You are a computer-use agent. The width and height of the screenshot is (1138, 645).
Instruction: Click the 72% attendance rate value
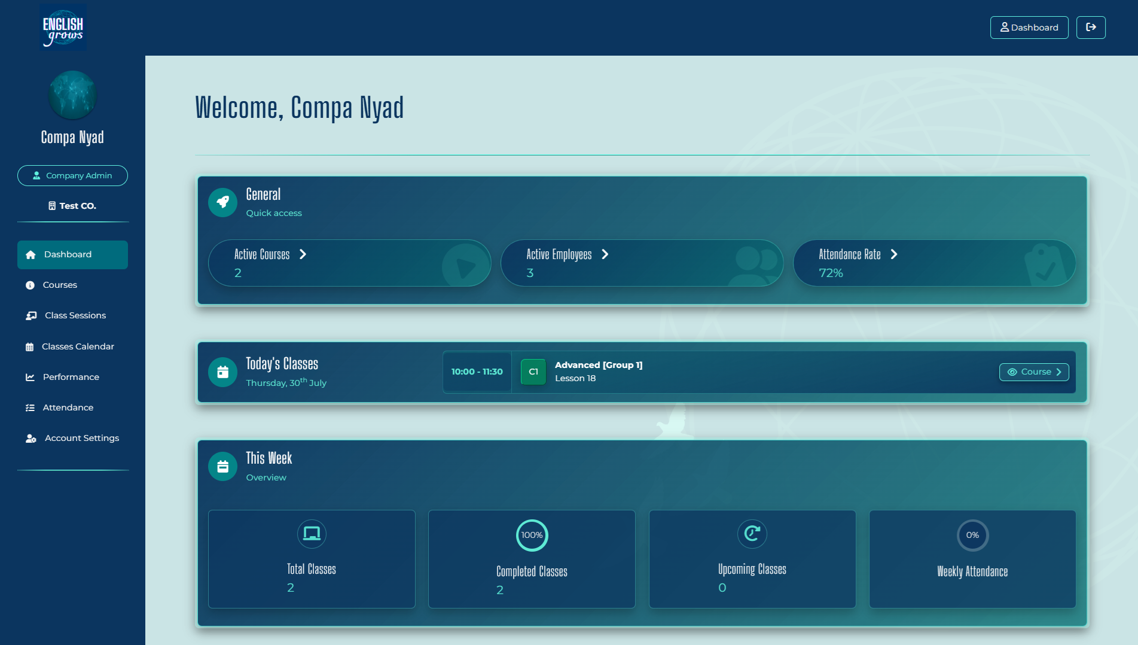coord(831,273)
